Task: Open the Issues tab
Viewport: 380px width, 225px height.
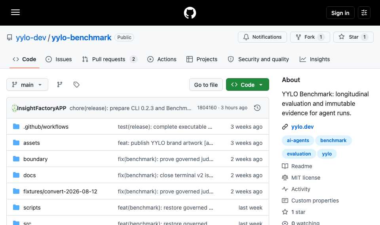Action: click(59, 59)
